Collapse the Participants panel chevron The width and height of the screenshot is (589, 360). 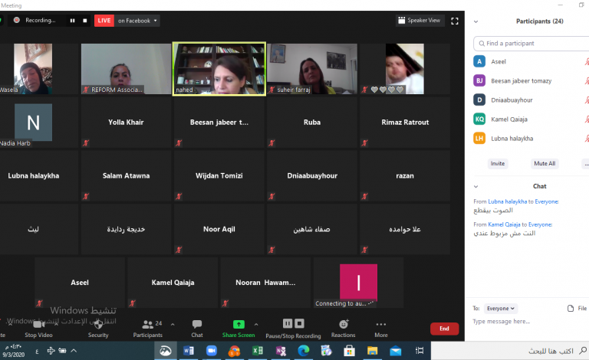pyautogui.click(x=476, y=21)
